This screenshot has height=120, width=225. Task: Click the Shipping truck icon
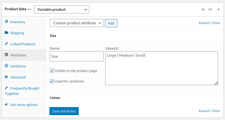click(x=6, y=33)
